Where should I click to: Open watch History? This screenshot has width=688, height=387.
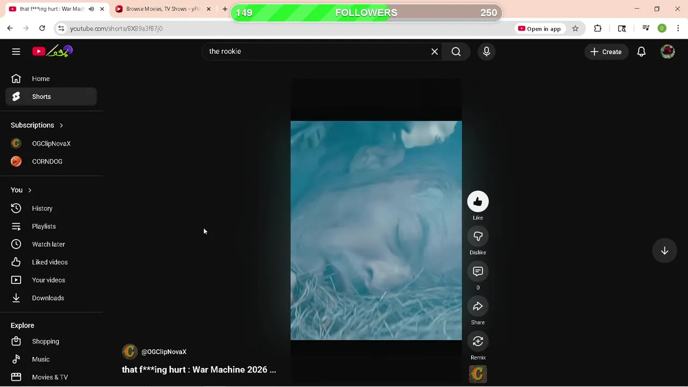tap(51, 209)
